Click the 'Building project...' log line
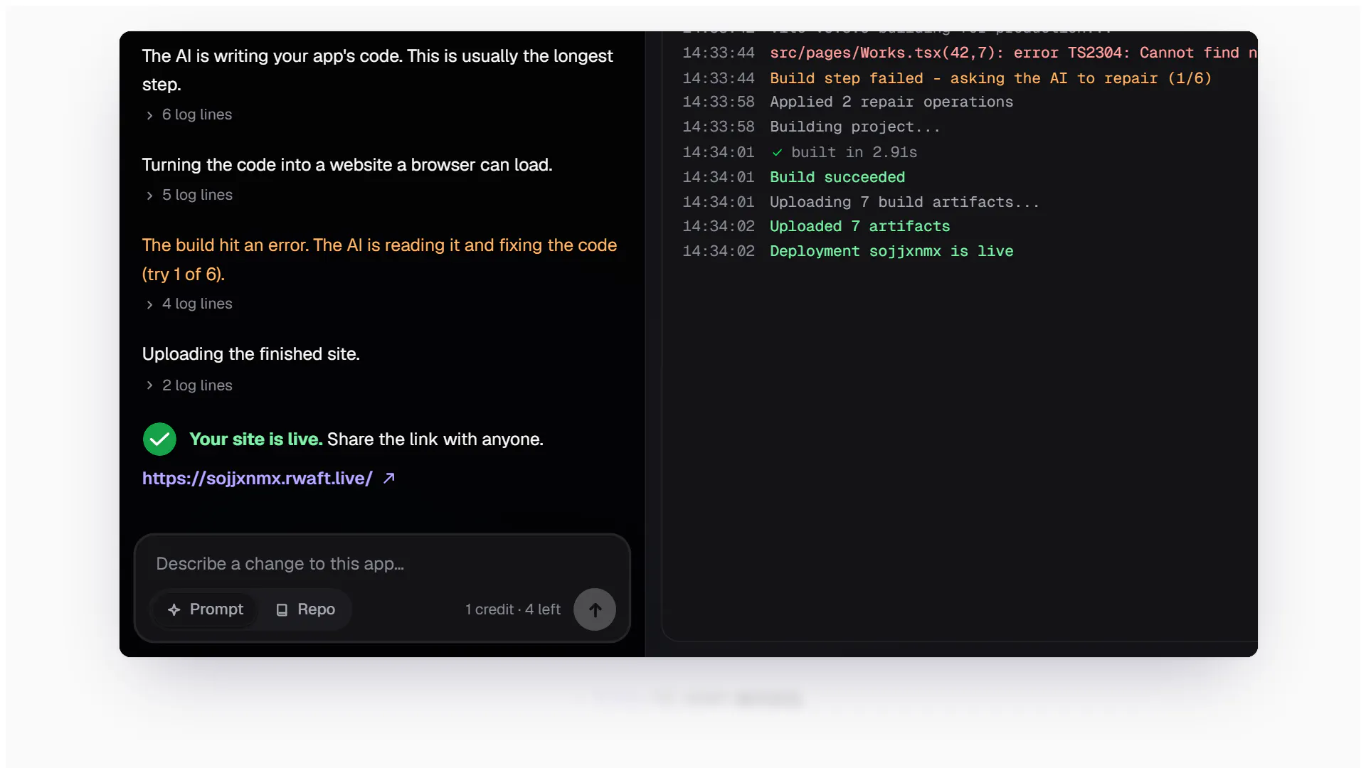 [855, 127]
